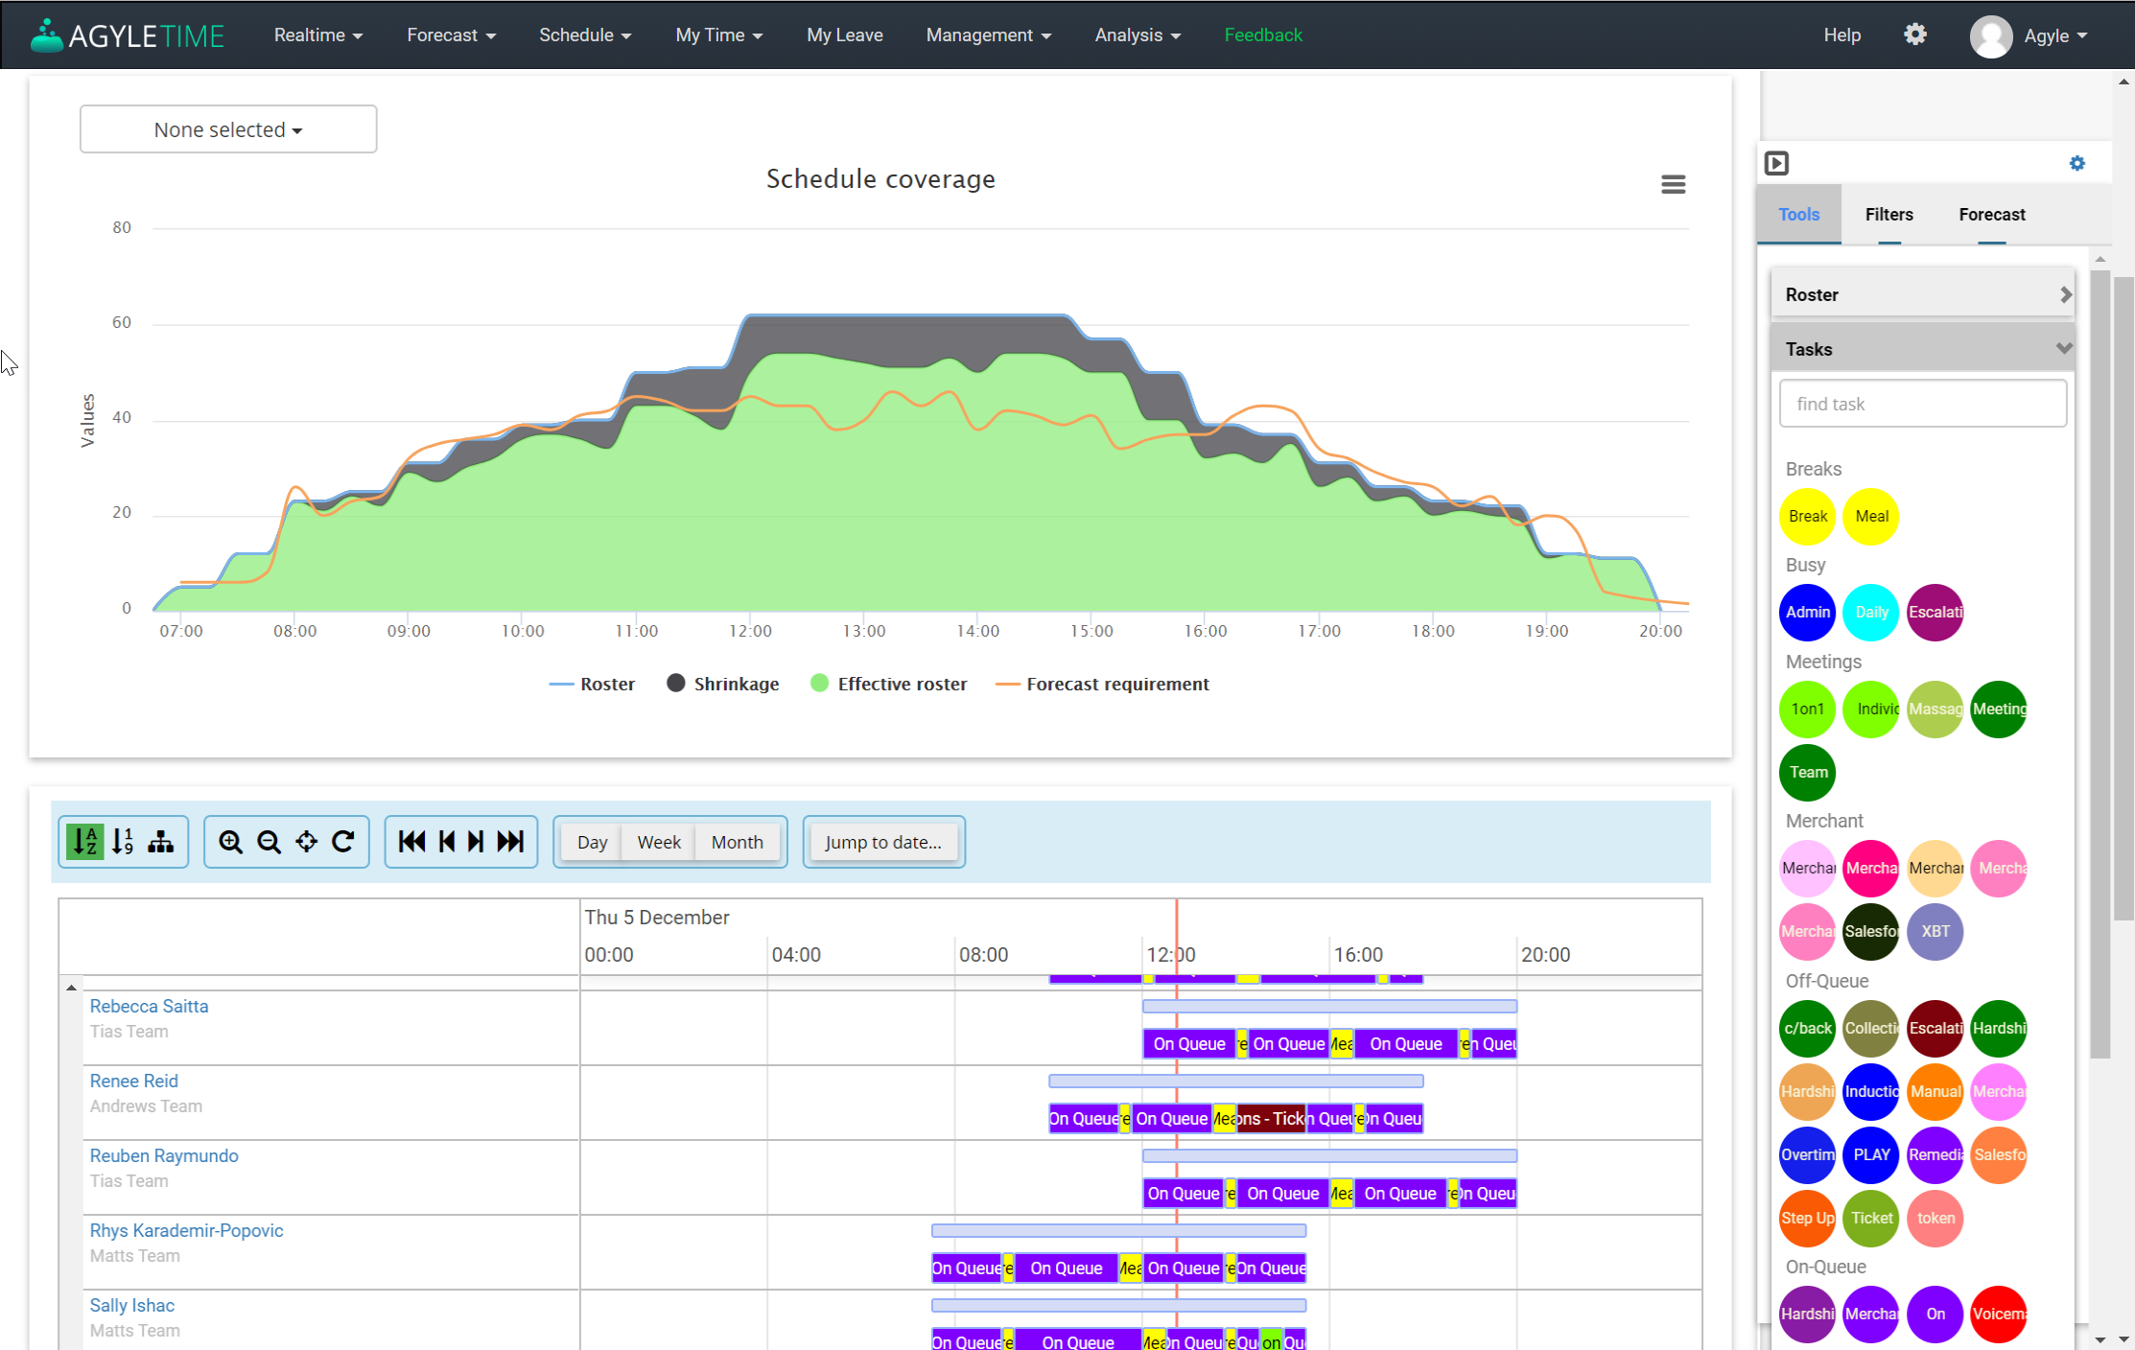Zoom out on the schedule timeline
Screen dimensions: 2135x1350
coord(269,842)
